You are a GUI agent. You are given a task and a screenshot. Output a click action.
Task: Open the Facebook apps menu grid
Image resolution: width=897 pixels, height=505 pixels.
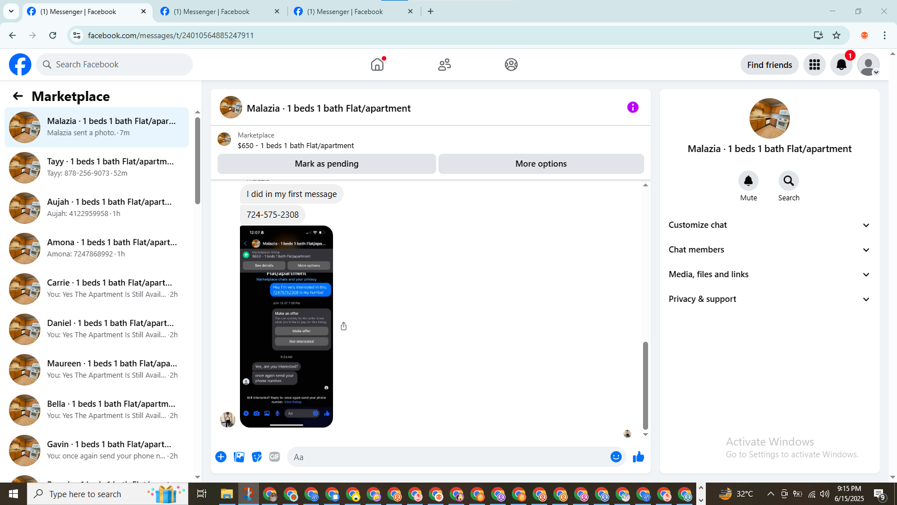[815, 65]
